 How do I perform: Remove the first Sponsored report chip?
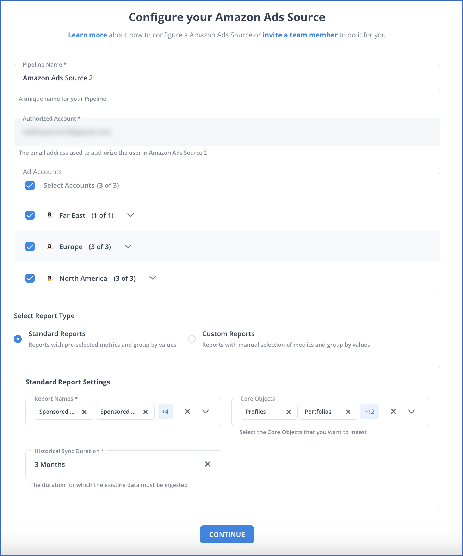[84, 412]
